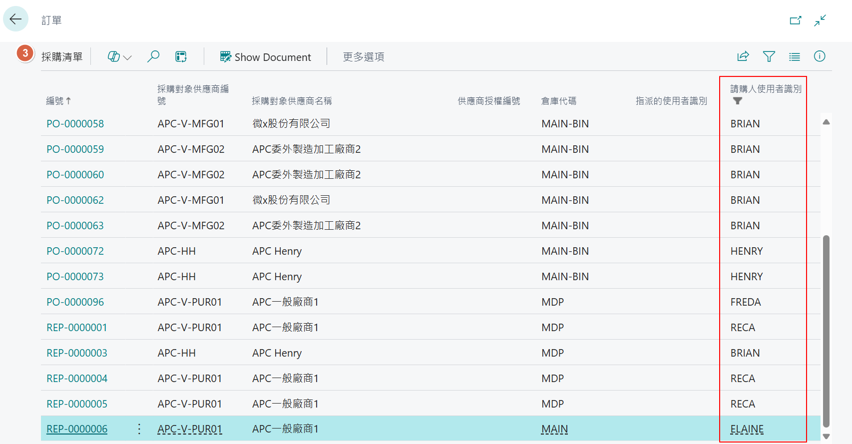Image resolution: width=852 pixels, height=444 pixels.
Task: Go back using the arrow button
Action: coord(15,19)
